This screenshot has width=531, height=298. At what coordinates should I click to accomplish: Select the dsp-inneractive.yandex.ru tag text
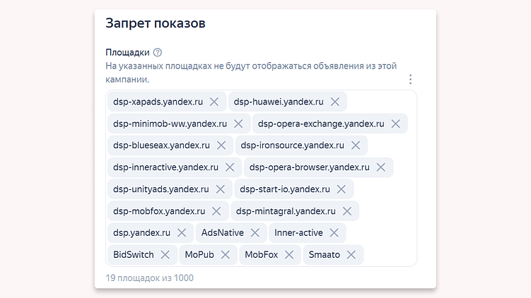[165, 167]
